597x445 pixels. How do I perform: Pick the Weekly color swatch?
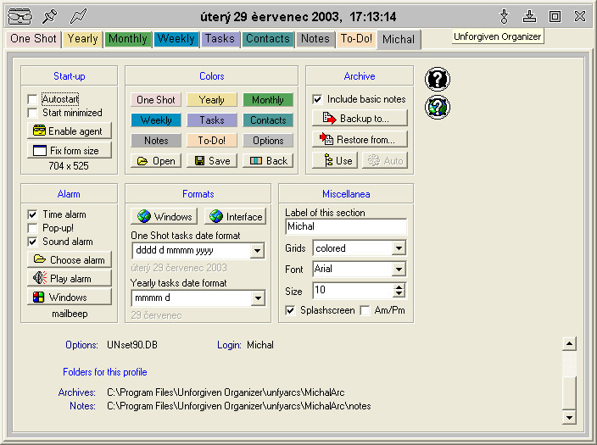coord(156,120)
